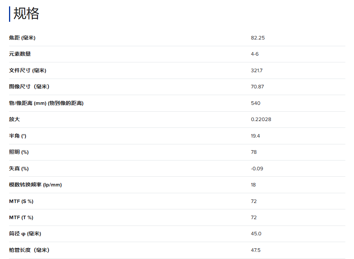Click the 物/像距离 (mm) row label
The width and height of the screenshot is (354, 259).
click(x=46, y=103)
